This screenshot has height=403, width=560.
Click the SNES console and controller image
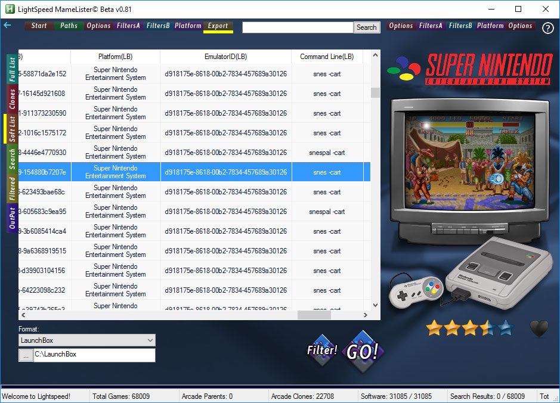(471, 273)
